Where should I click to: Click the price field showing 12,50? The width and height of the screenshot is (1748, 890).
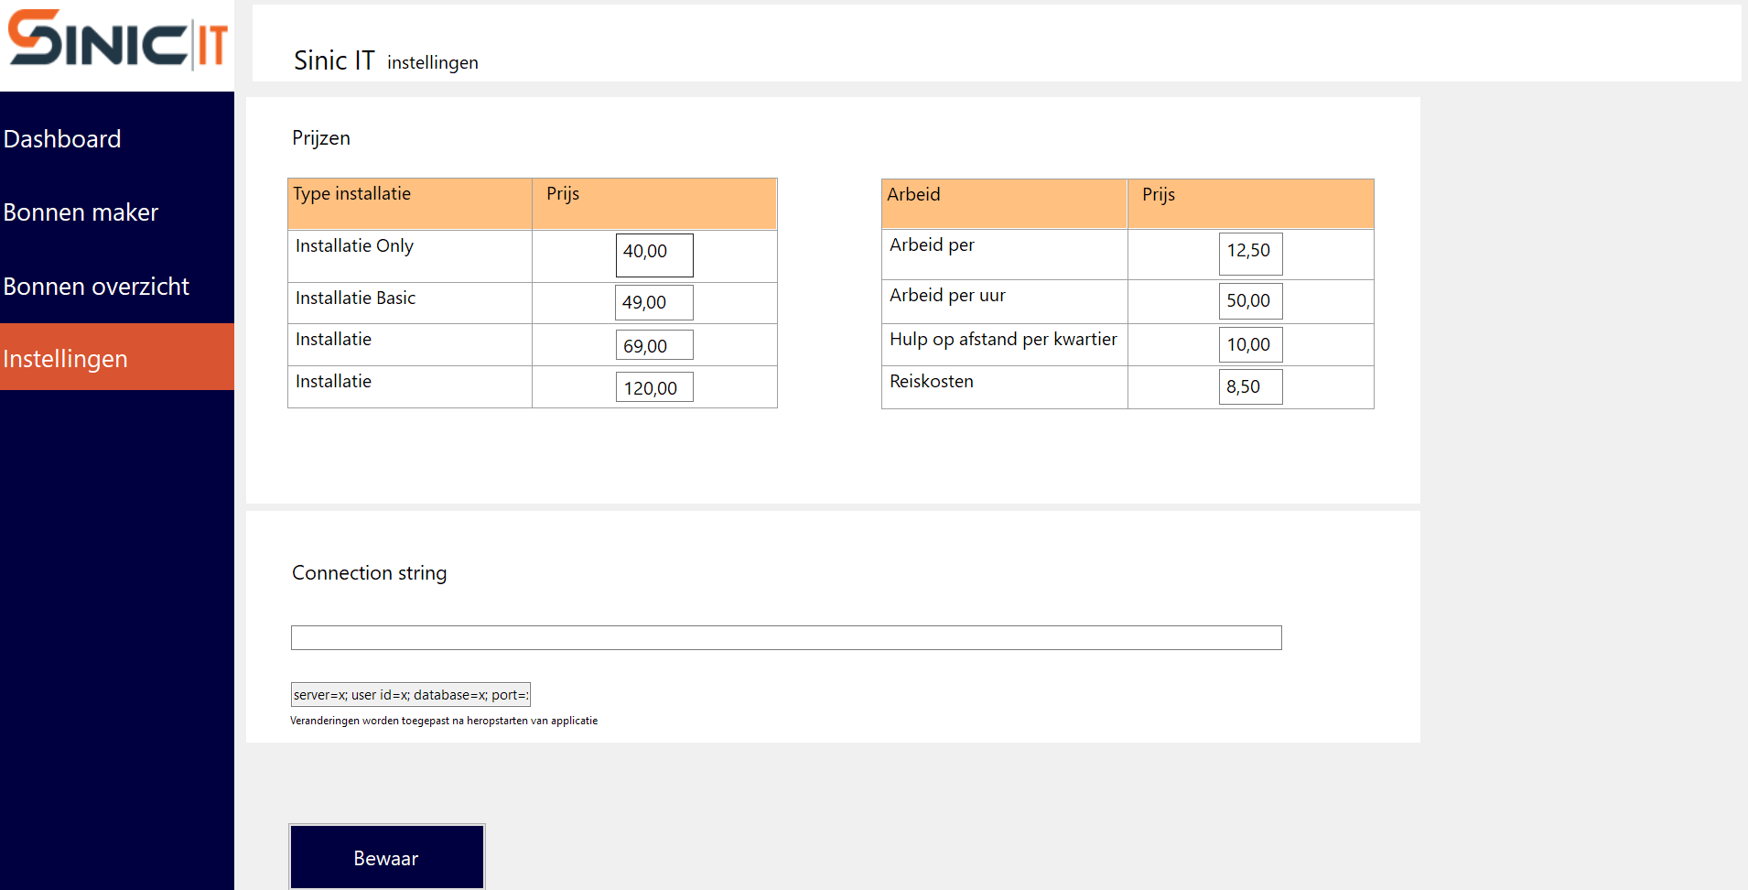(1250, 253)
